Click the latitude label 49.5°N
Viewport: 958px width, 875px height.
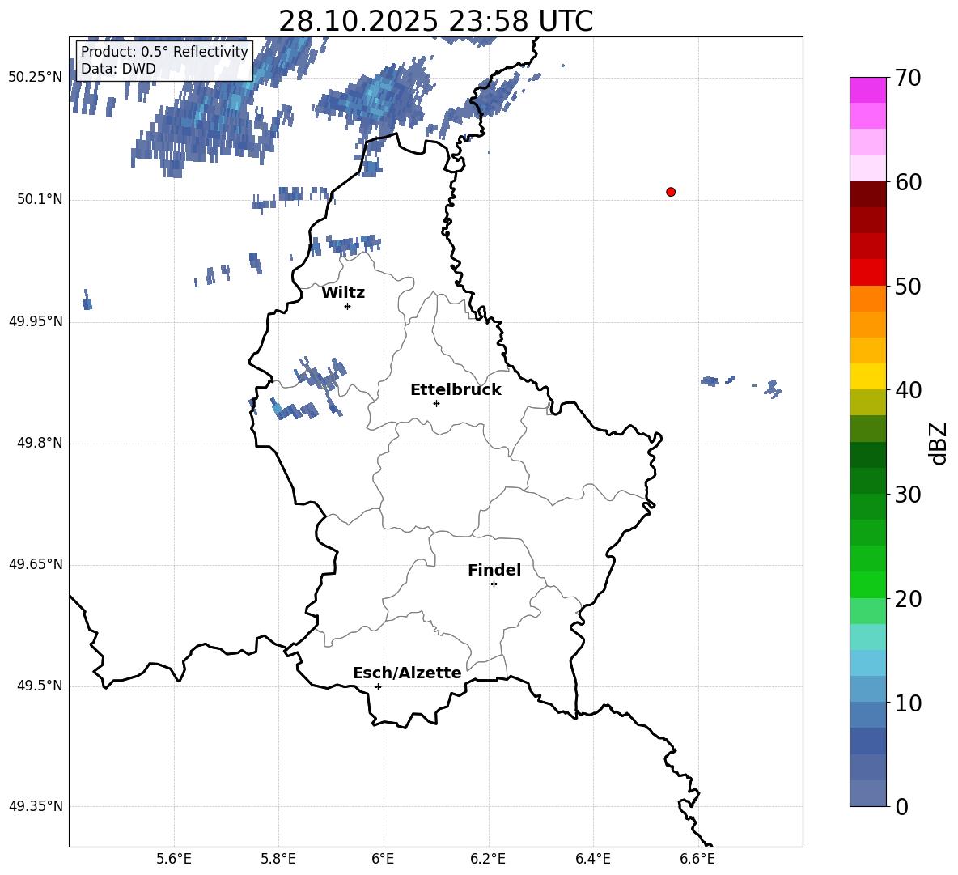(x=40, y=686)
